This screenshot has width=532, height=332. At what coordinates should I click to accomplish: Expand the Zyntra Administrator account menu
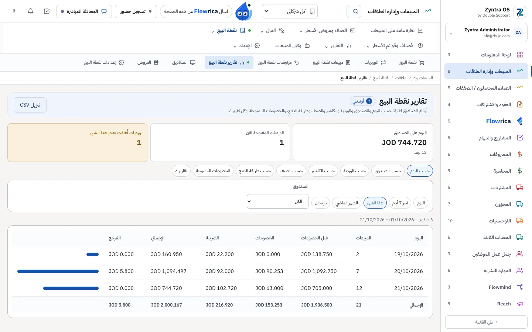pos(486,33)
